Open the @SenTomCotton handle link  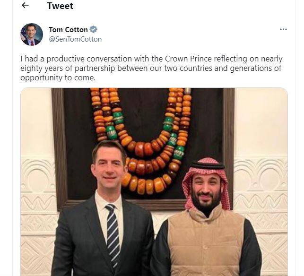(x=75, y=39)
